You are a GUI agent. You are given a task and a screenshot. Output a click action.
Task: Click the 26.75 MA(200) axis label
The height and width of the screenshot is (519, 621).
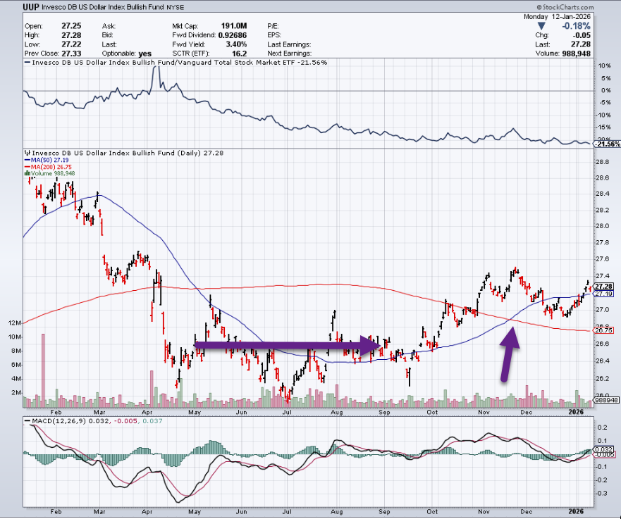click(x=604, y=330)
